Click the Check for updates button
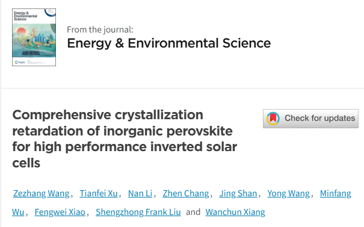The height and width of the screenshot is (227, 364). coord(310,119)
